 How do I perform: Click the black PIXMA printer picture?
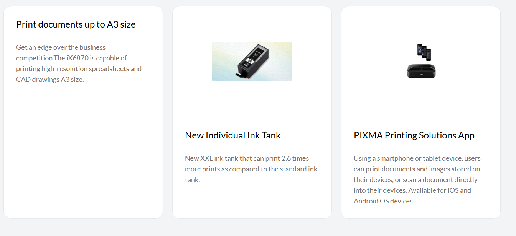click(x=421, y=72)
